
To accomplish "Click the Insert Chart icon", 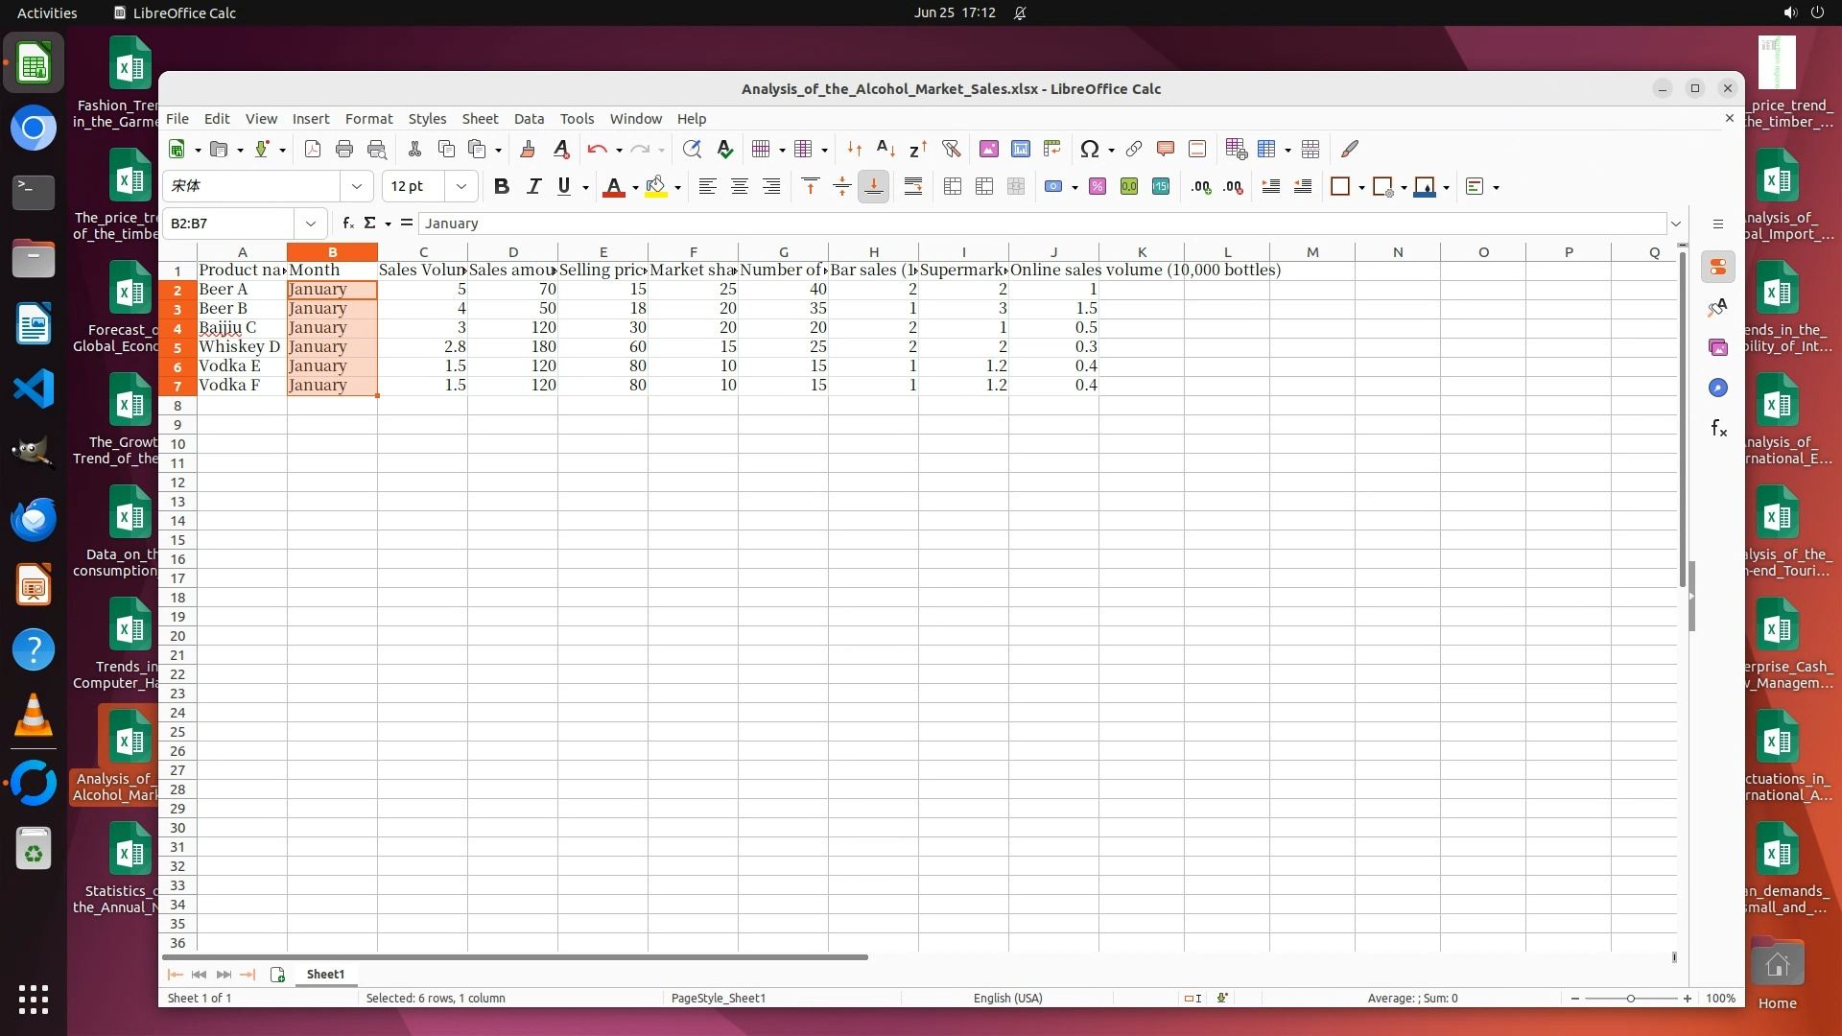I will pyautogui.click(x=1021, y=149).
